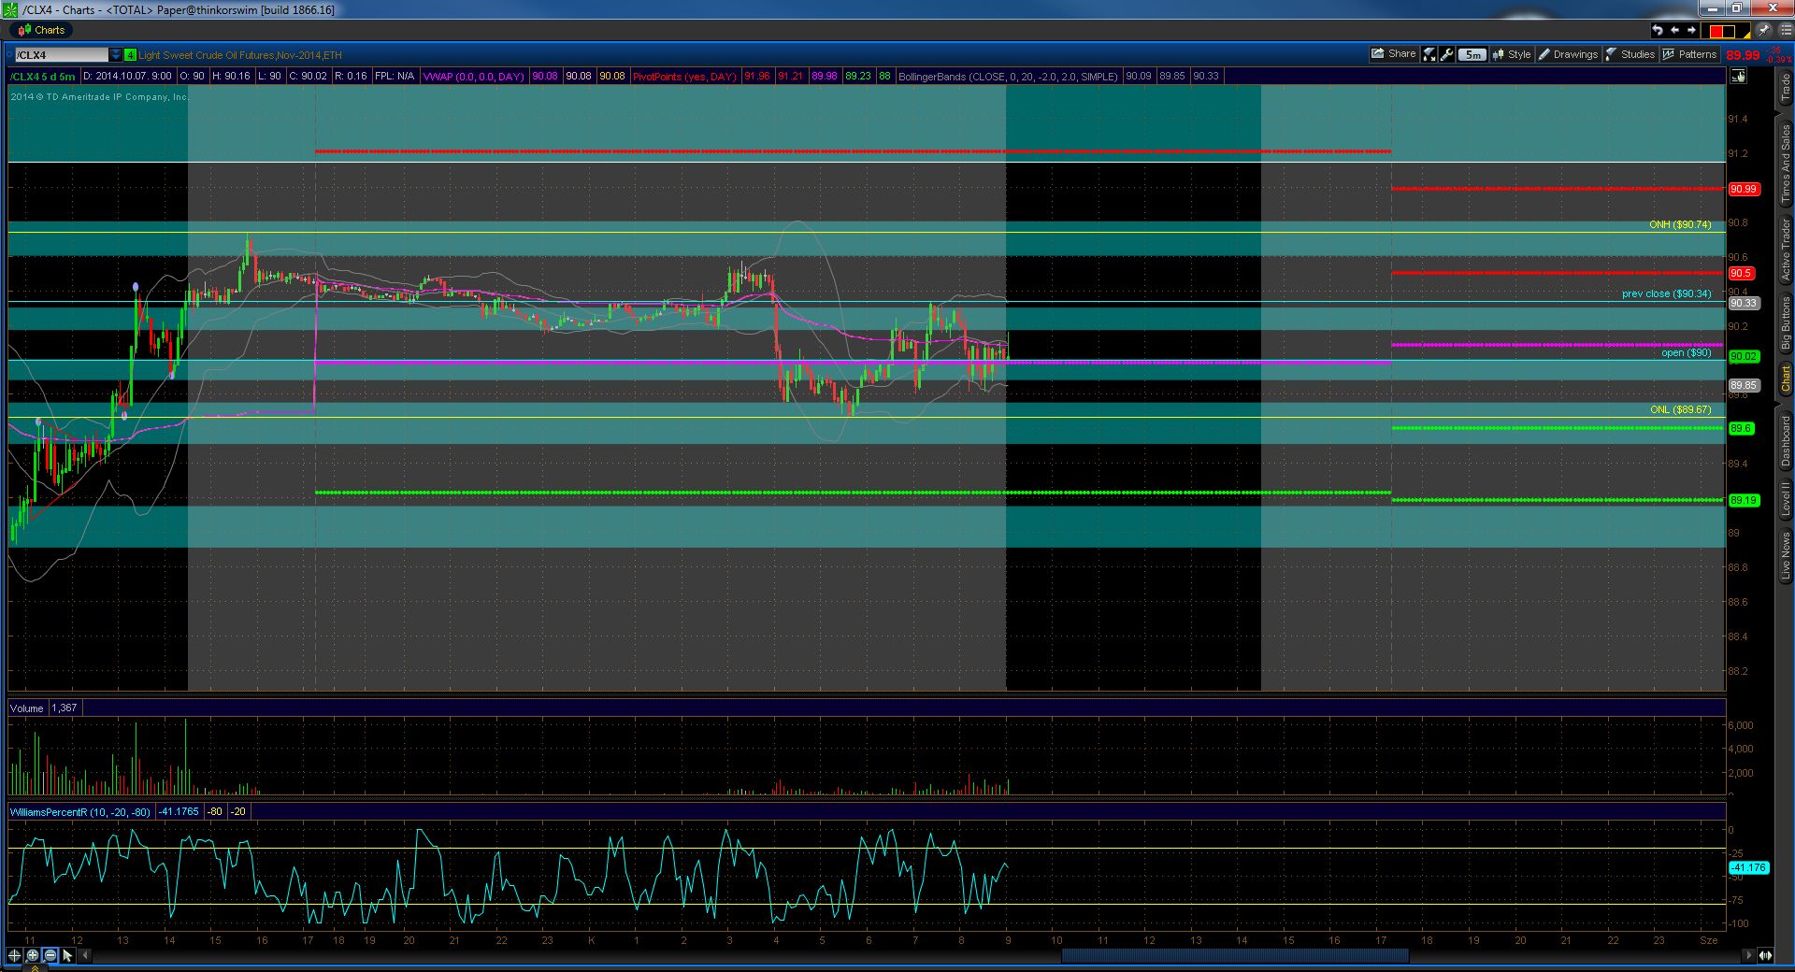This screenshot has width=1795, height=972.
Task: Click the Volume panel label
Action: [27, 708]
